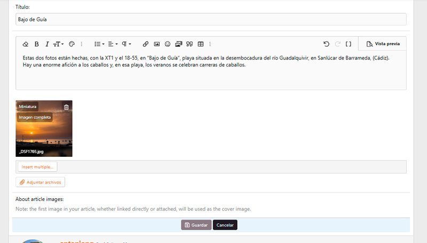The height and width of the screenshot is (243, 427).
Task: Open the list dropdown
Action: click(99, 44)
